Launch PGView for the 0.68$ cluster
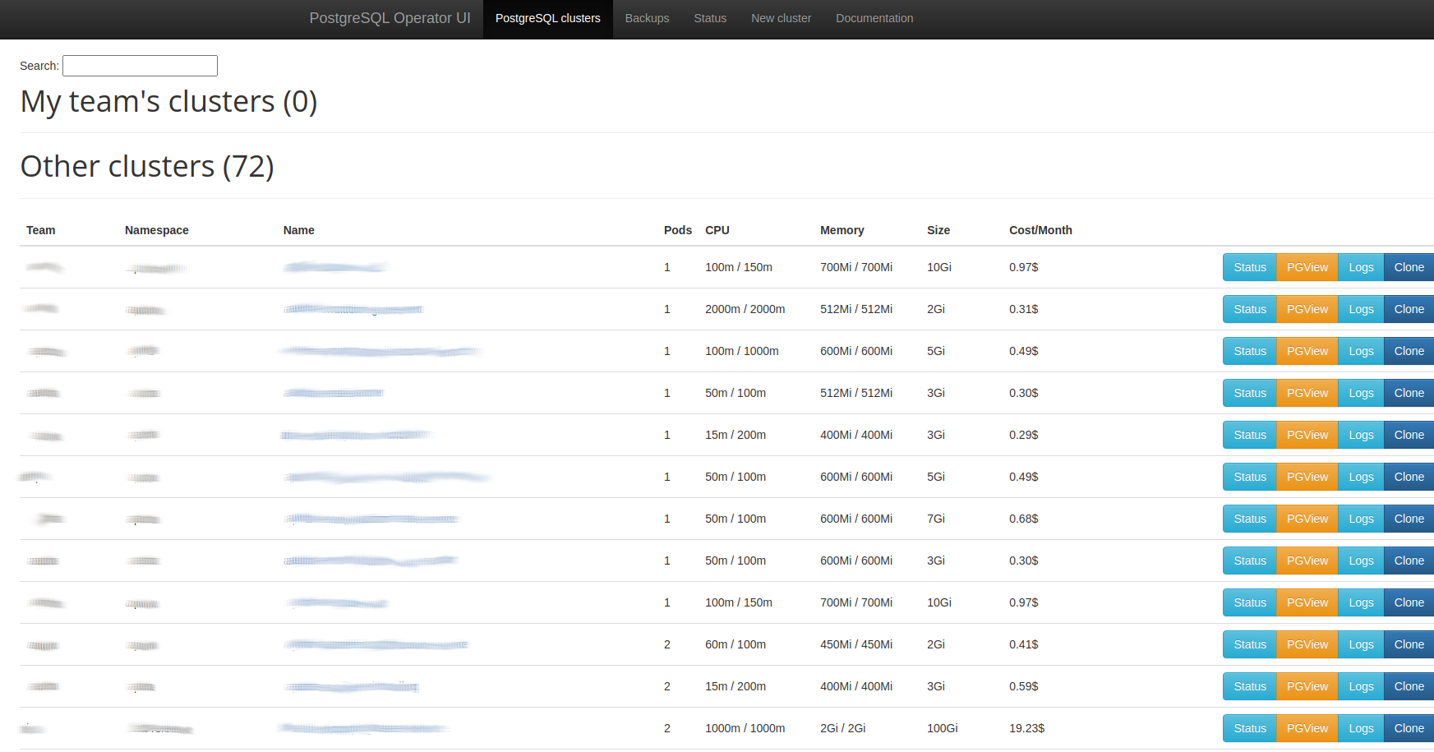 coord(1307,519)
